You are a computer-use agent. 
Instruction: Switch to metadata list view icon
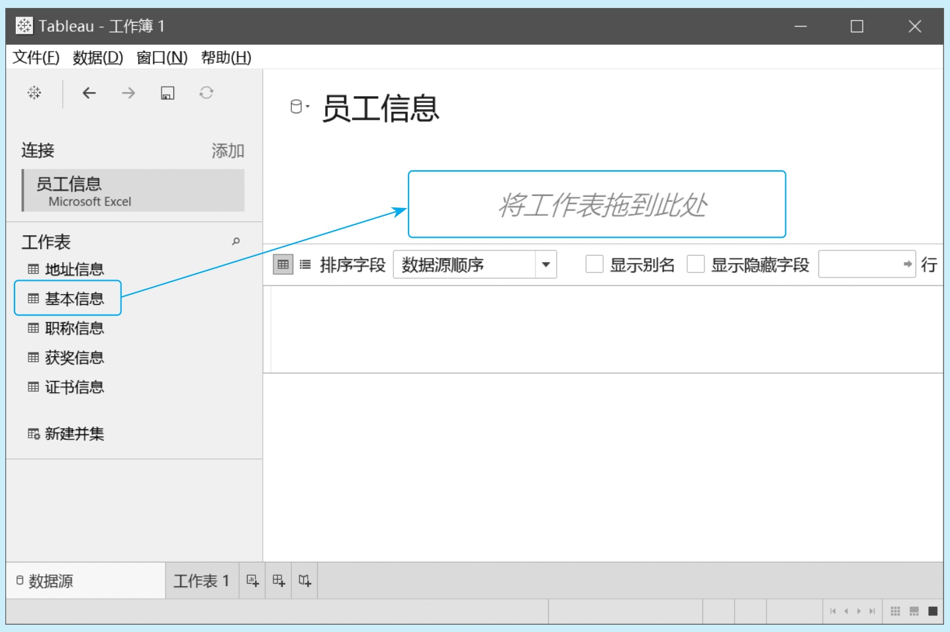point(305,265)
